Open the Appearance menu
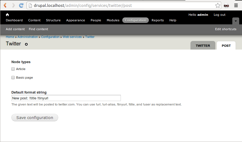The height and width of the screenshot is (142, 242). pyautogui.click(x=76, y=20)
